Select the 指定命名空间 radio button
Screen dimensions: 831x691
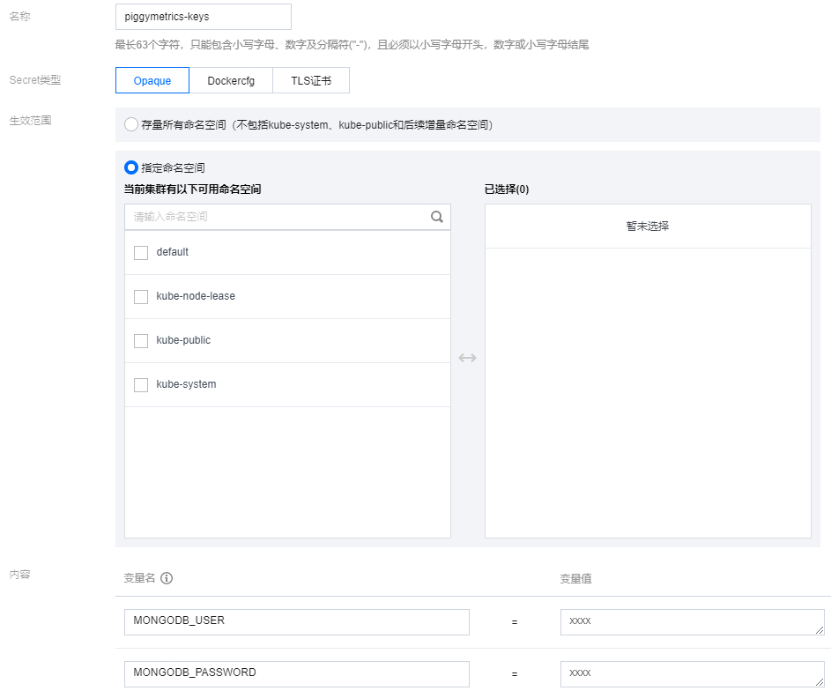pos(131,167)
